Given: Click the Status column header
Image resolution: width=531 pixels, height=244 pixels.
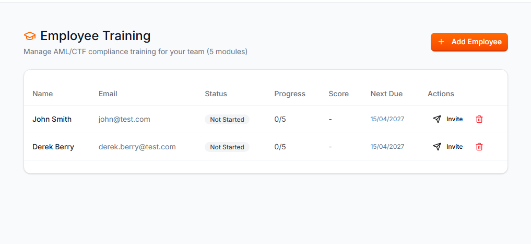Looking at the screenshot, I should (216, 94).
